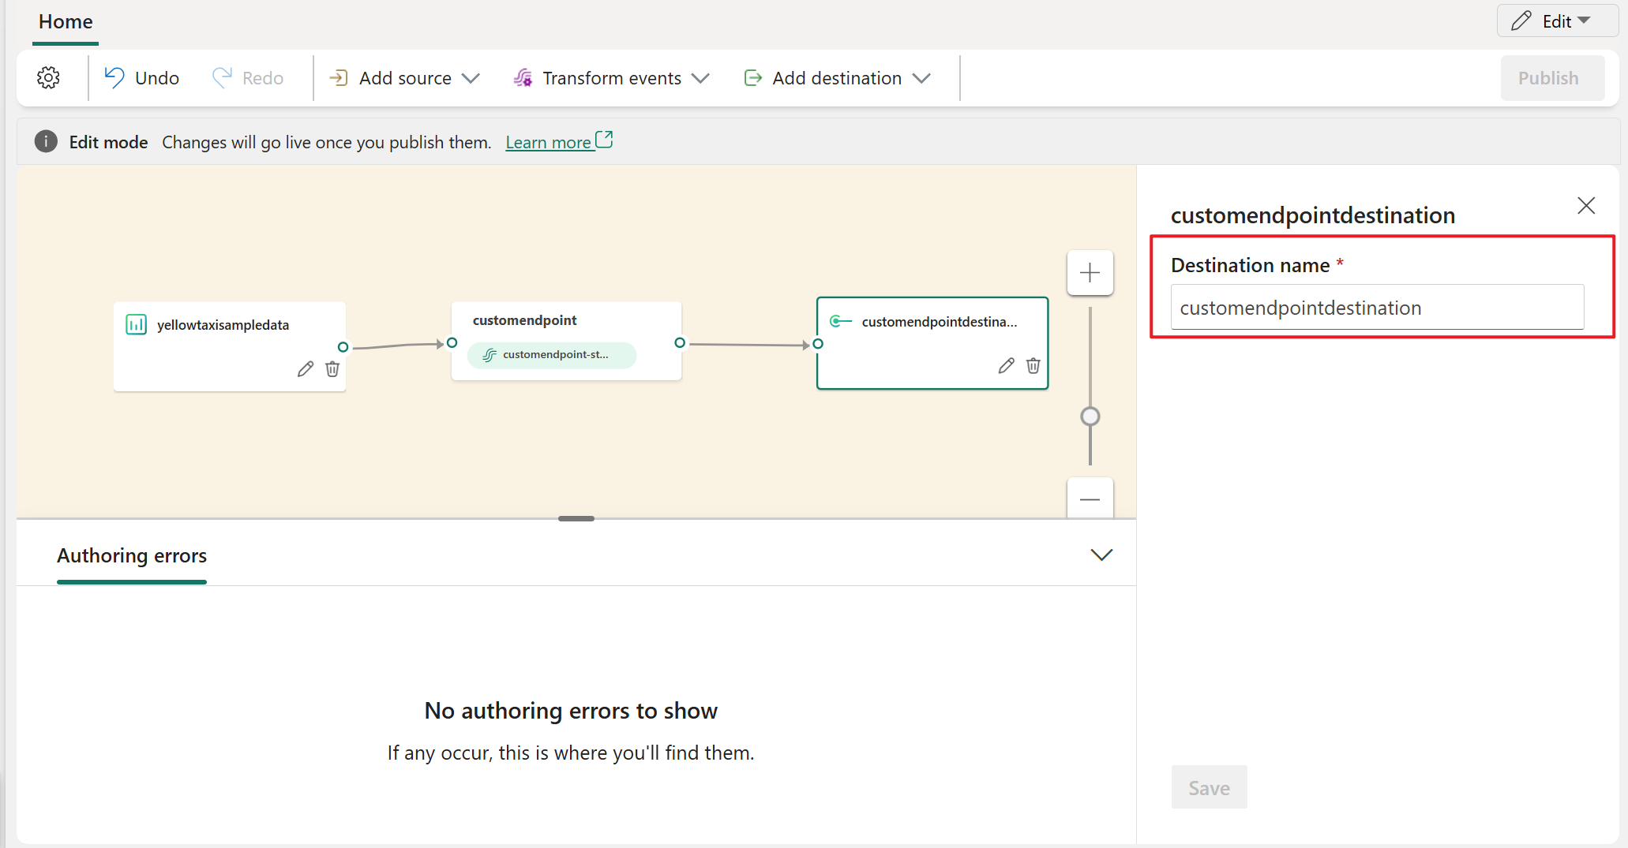Click trash icon on customendpointdestination node

[1033, 366]
